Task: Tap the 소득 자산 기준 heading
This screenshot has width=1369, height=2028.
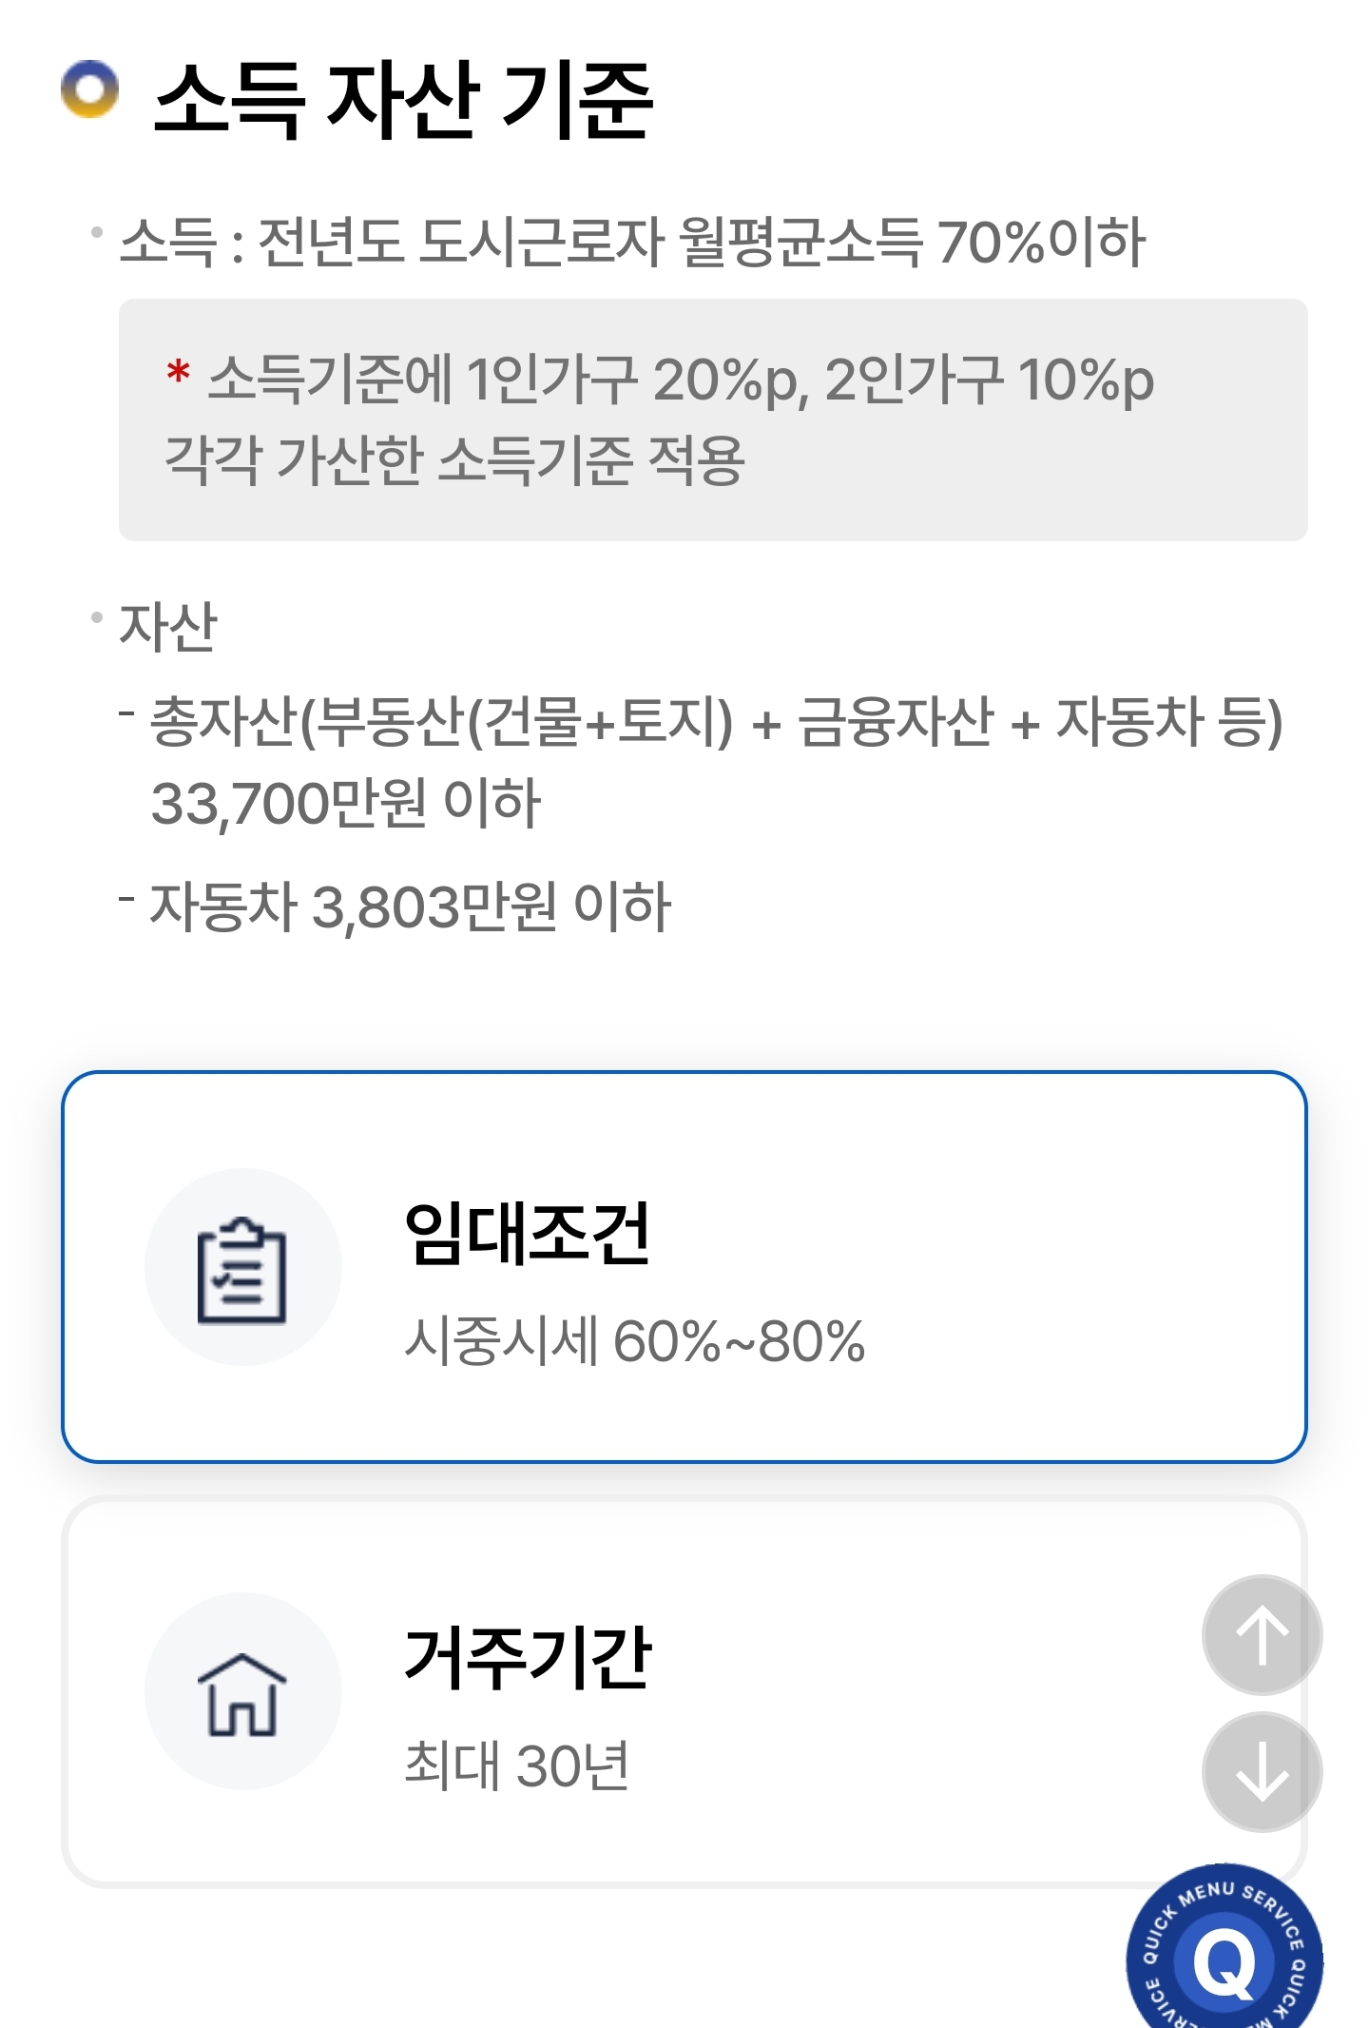Action: pos(403,99)
